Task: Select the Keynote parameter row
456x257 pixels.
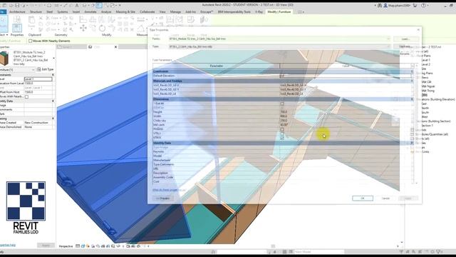Action: click(282, 151)
